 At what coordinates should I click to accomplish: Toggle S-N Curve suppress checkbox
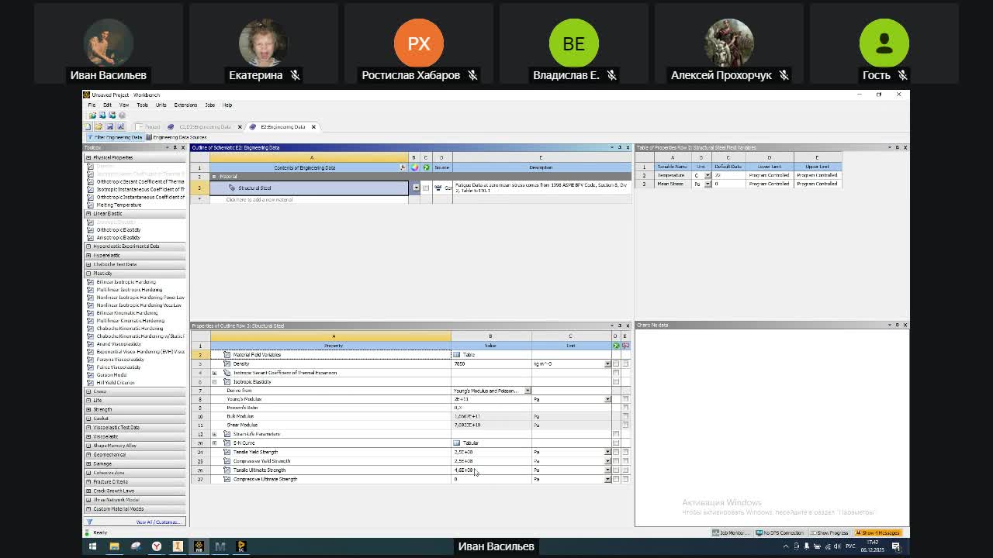(x=616, y=443)
